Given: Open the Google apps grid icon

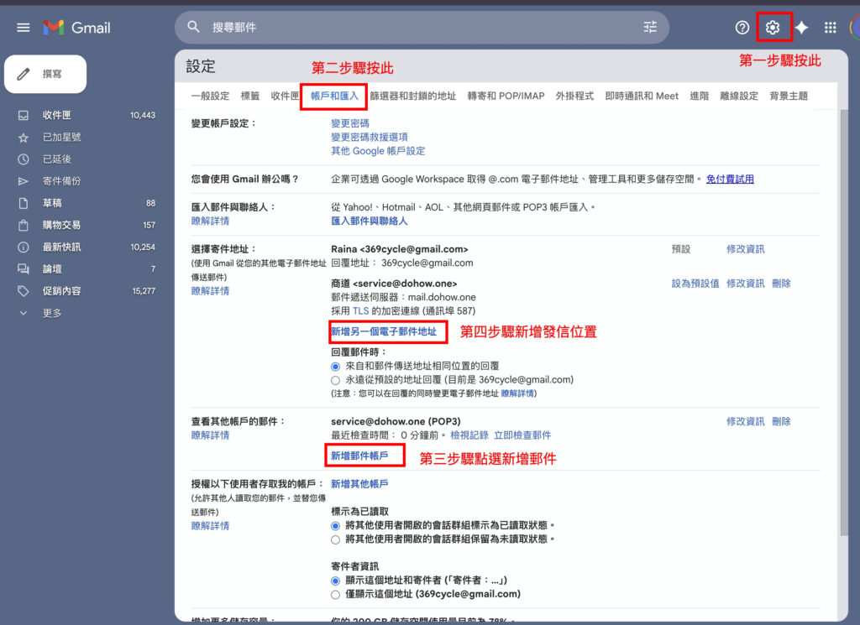Looking at the screenshot, I should (x=830, y=28).
